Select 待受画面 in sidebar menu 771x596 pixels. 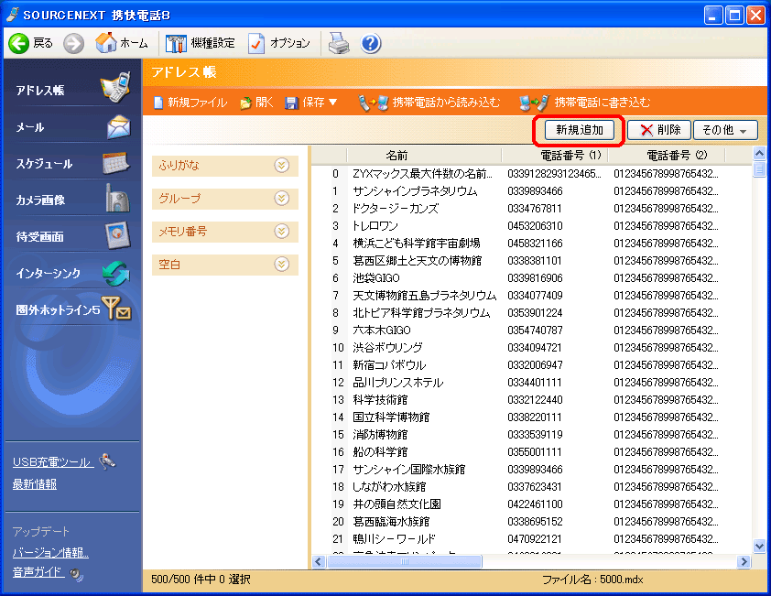39,236
